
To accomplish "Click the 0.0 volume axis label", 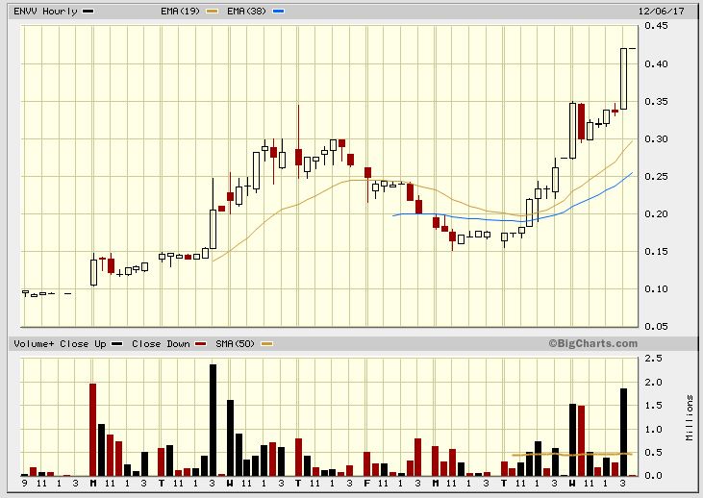I will (x=653, y=476).
